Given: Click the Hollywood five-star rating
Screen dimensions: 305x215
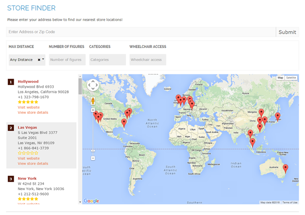Looking at the screenshot, I should (28, 102).
